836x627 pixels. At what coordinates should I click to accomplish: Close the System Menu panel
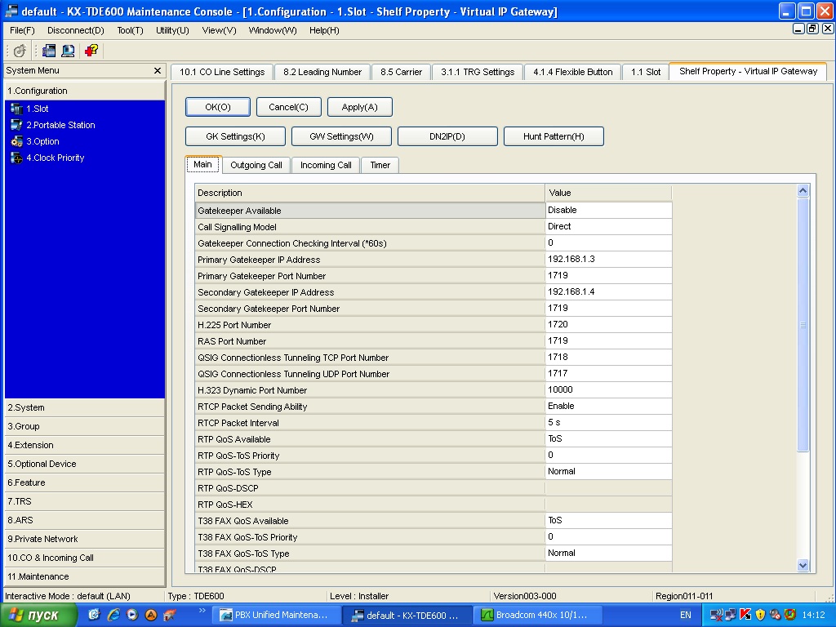(x=158, y=71)
